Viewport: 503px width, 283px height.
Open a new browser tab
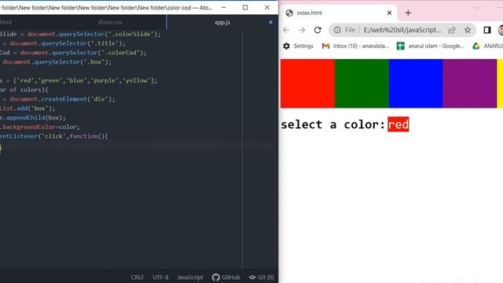click(x=408, y=13)
